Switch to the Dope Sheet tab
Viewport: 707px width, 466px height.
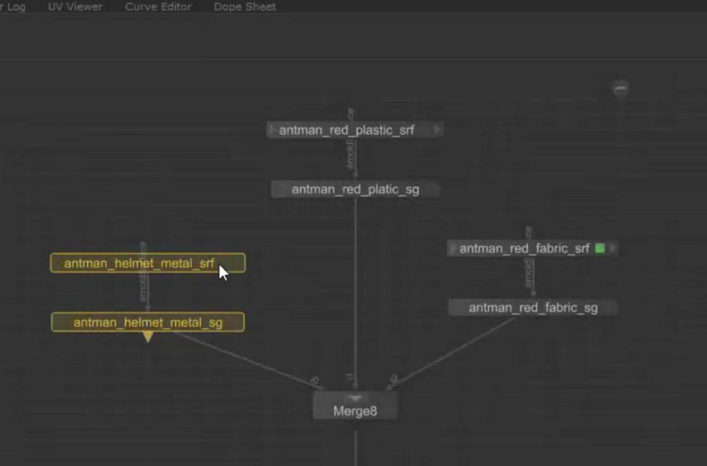[244, 7]
